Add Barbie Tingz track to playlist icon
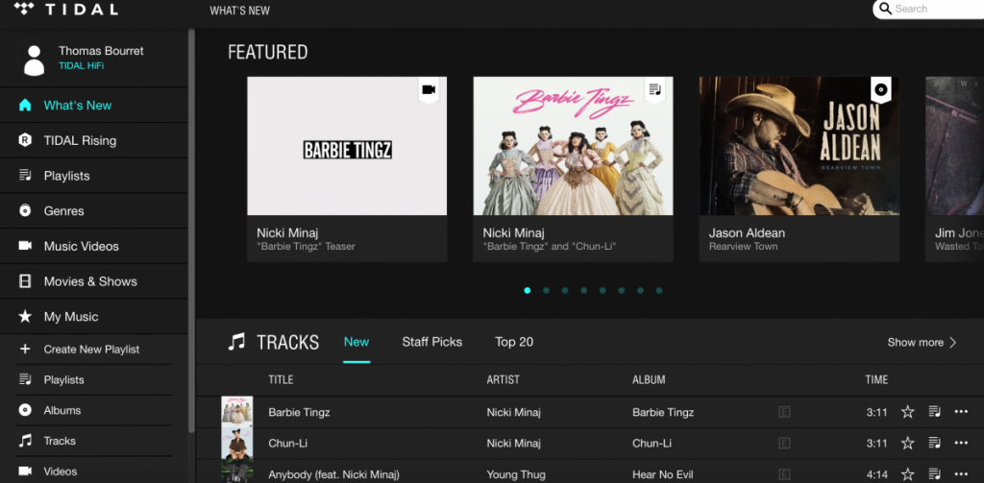Screen dimensions: 984x483 (934, 412)
